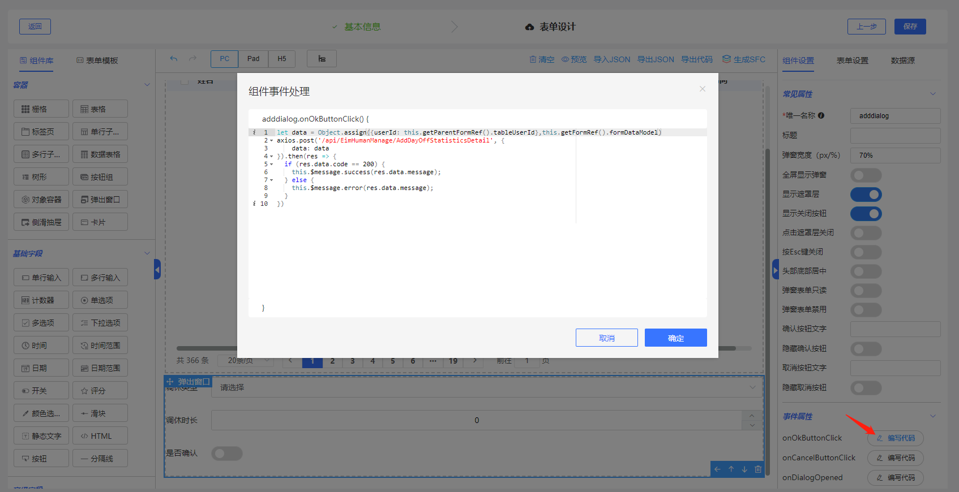Switch to 组件设置 tab
This screenshot has height=492, width=959.
pyautogui.click(x=798, y=61)
